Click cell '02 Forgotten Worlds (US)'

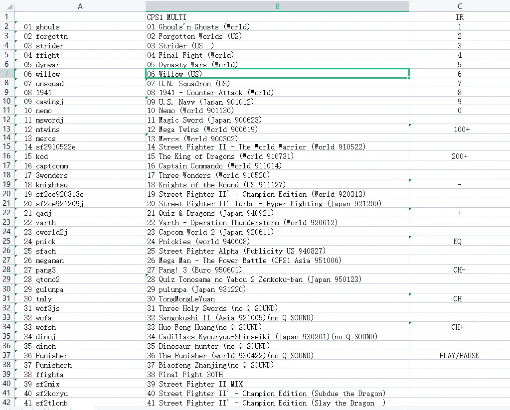(277, 36)
